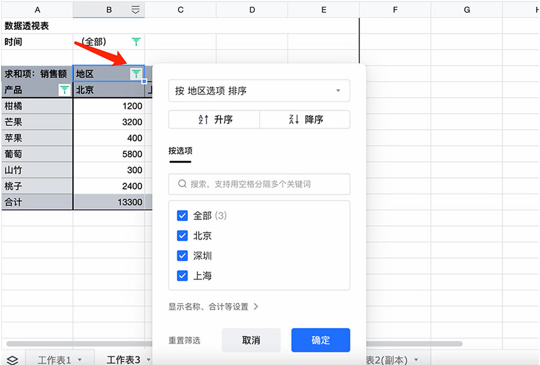Select the 按选项 tab in filter panel
The height and width of the screenshot is (365, 540).
tap(179, 150)
